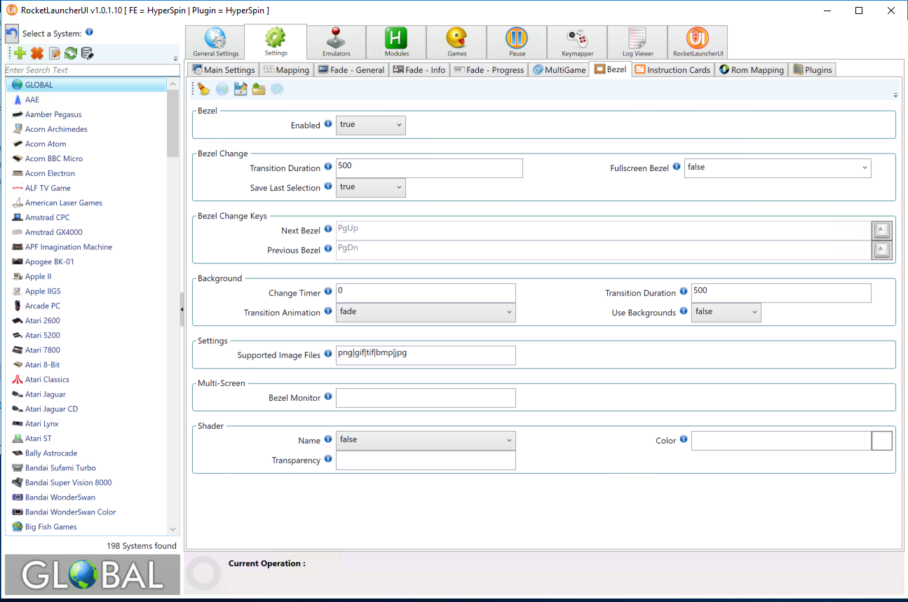The image size is (908, 602).
Task: Open the Emulators tab
Action: point(337,43)
